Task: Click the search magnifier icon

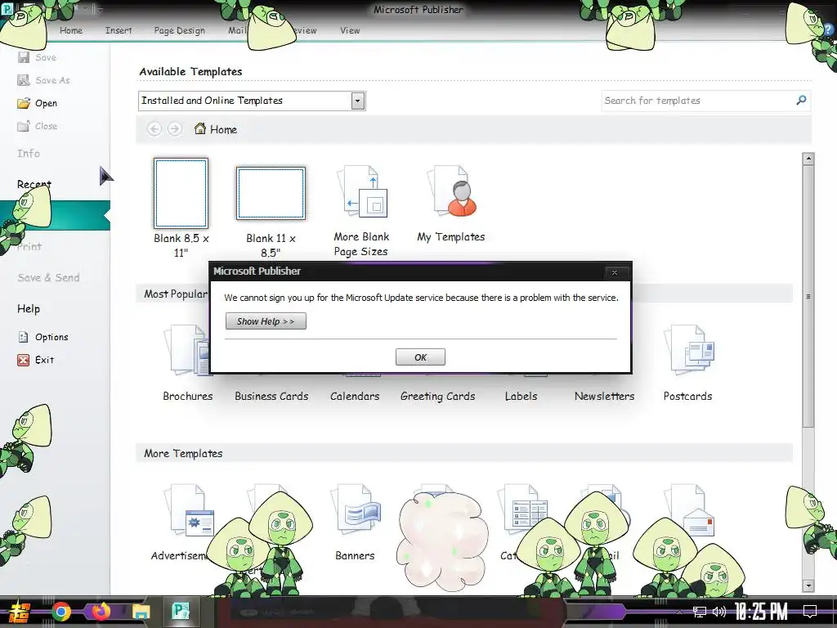Action: (x=801, y=101)
